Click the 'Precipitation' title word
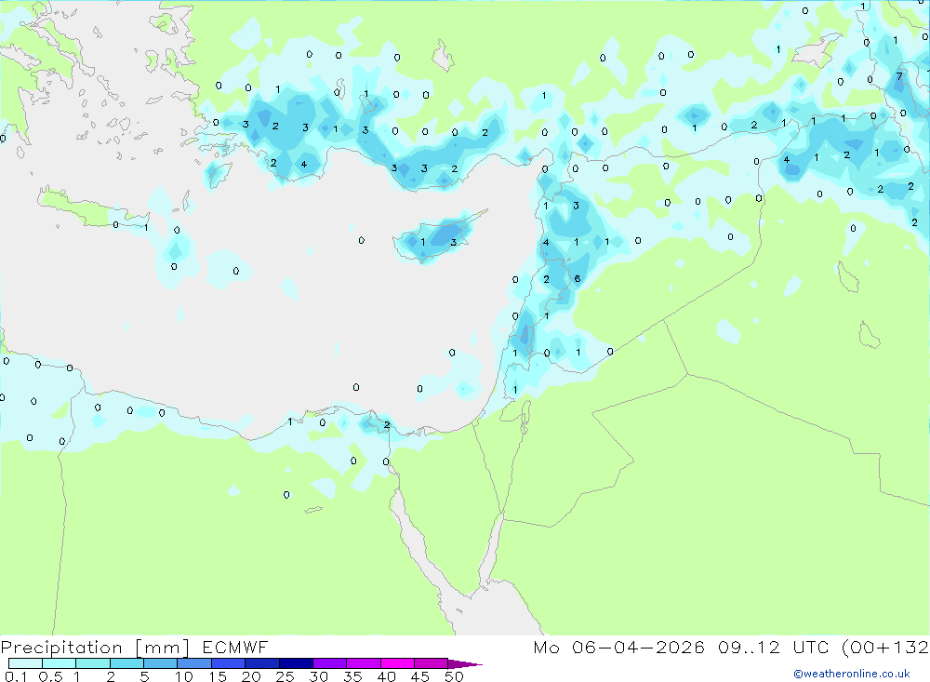Viewport: 930px width, 682px height. (x=61, y=647)
